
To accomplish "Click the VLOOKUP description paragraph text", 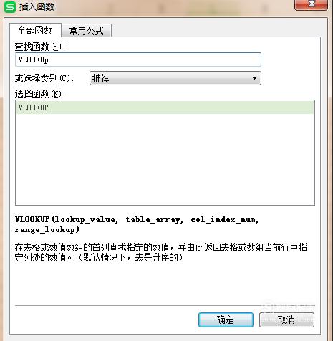I will (160, 252).
